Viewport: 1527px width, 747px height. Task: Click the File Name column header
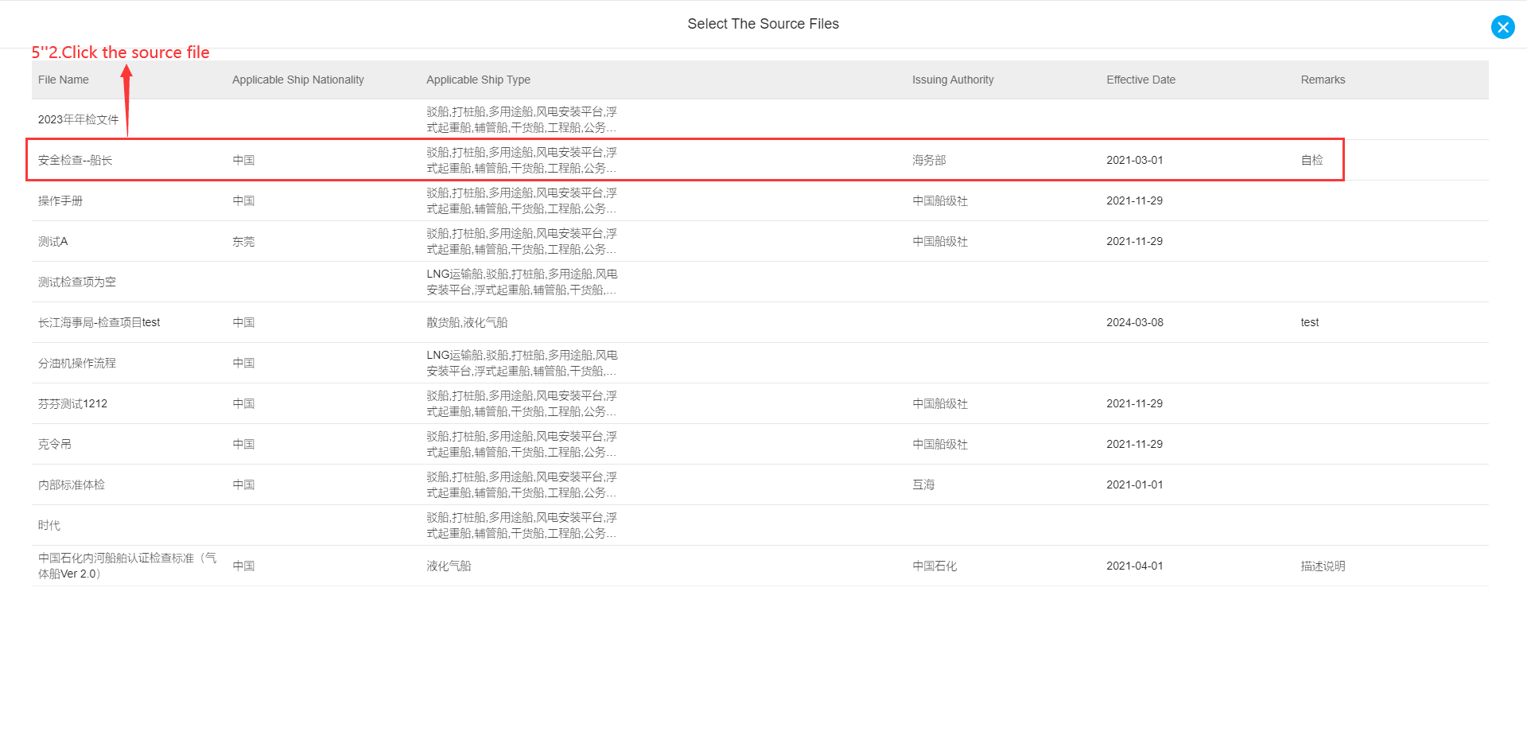click(64, 80)
